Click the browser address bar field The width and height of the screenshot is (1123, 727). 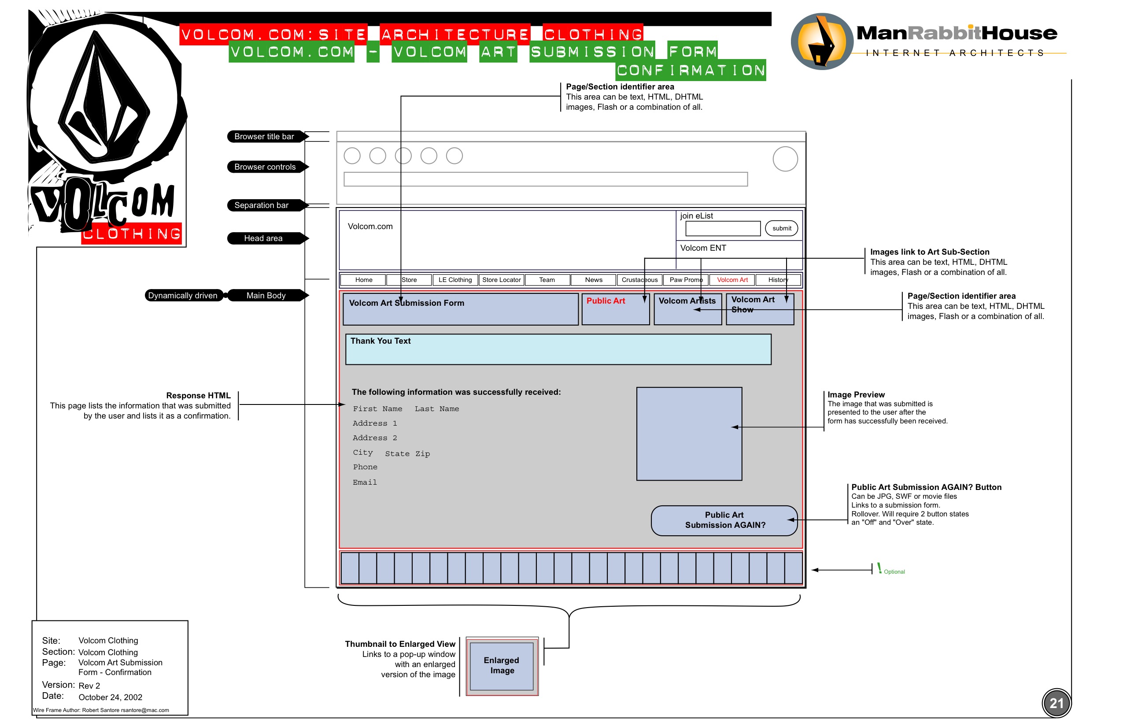pos(545,179)
